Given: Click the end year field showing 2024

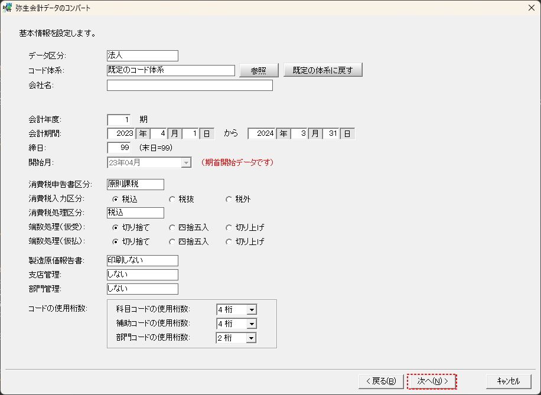Looking at the screenshot, I should (262, 133).
